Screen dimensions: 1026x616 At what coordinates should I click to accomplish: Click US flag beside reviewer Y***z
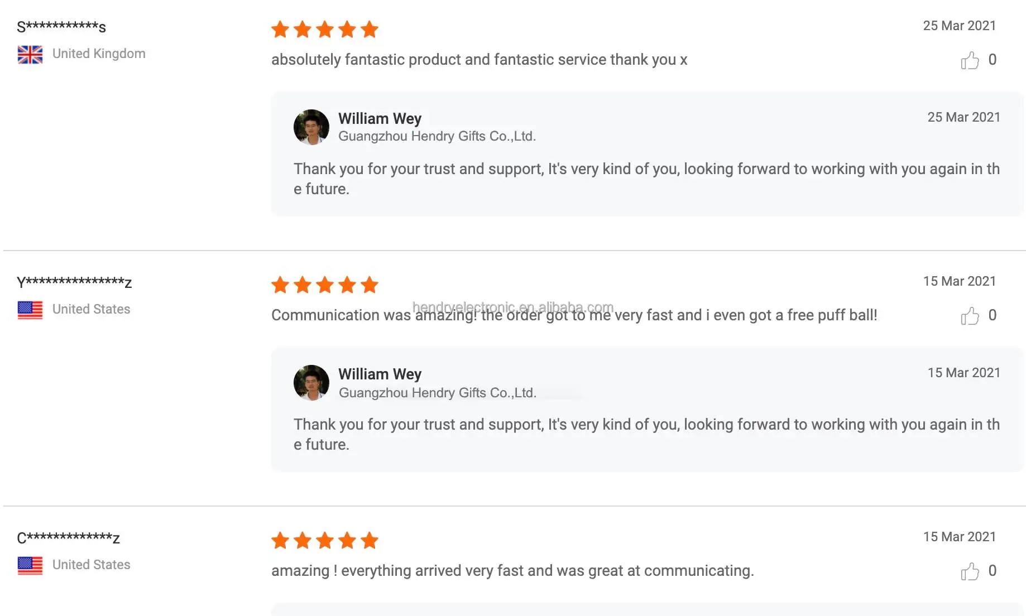coord(30,310)
